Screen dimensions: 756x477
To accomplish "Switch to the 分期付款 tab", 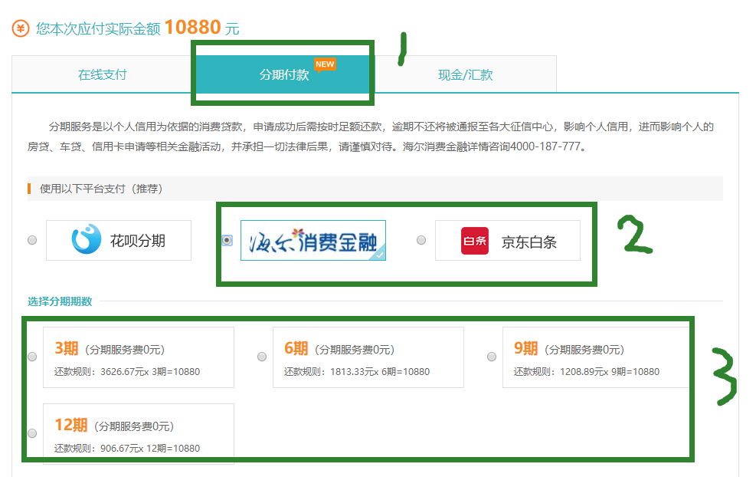I will click(284, 74).
